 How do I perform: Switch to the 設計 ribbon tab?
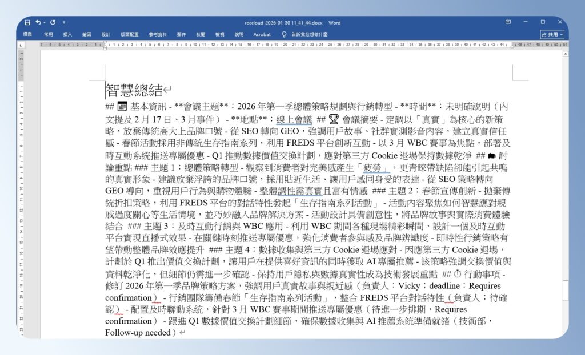tap(106, 34)
